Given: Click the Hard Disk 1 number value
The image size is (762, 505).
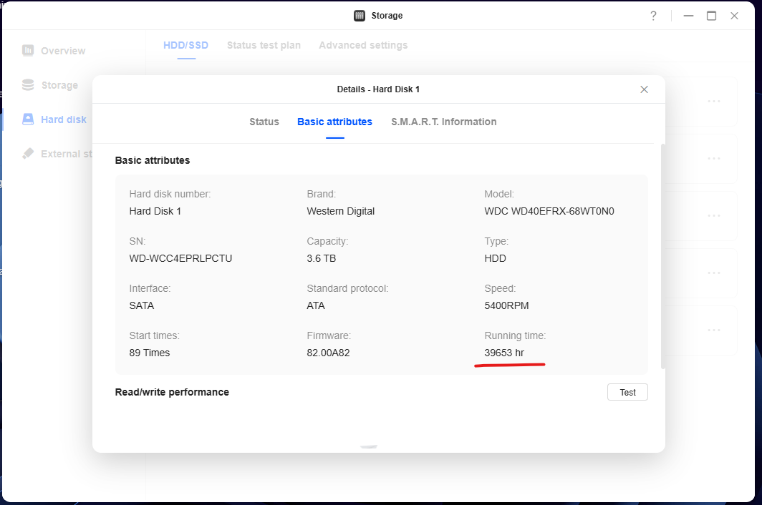Looking at the screenshot, I should point(155,211).
